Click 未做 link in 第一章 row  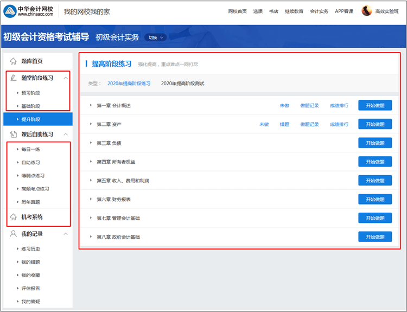click(x=284, y=106)
